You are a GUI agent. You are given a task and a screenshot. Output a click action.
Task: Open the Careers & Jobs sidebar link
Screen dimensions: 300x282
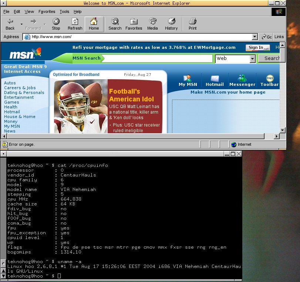[x=20, y=88]
